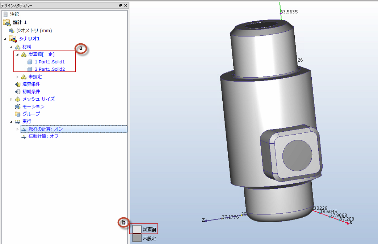
Task: Click the 未設定 material icon in tree
Action: pos(24,77)
